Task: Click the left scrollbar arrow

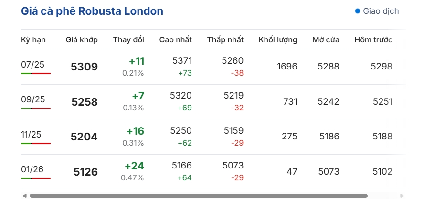Action: [25, 196]
